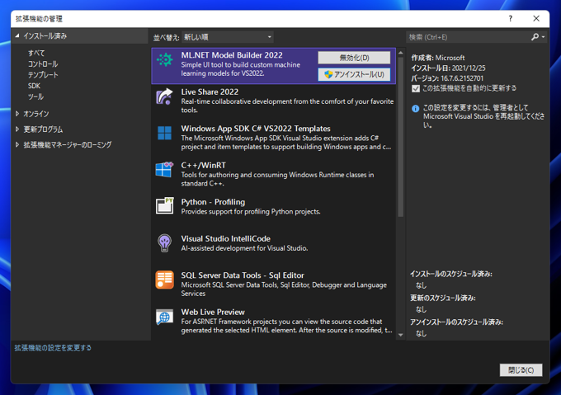
Task: Open 拡張機能の設定を変更する link
Action: tap(53, 348)
